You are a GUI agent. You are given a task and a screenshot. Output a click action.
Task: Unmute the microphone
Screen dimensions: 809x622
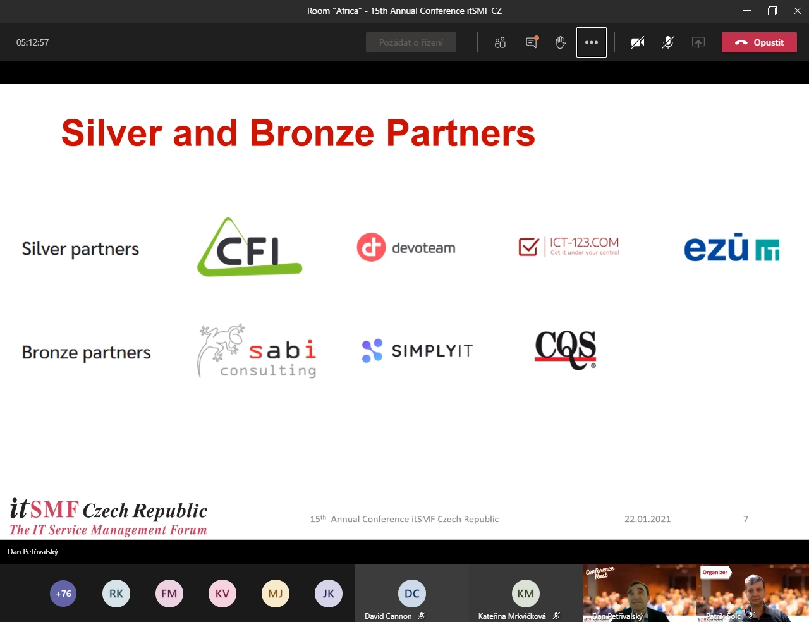[668, 42]
